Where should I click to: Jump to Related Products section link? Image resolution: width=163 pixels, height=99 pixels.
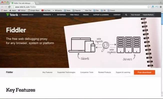click(105, 72)
